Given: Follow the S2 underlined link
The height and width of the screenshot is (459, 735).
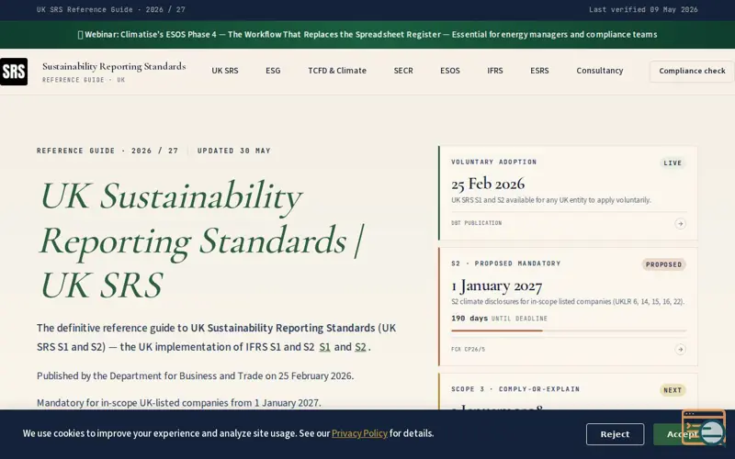Looking at the screenshot, I should [x=360, y=347].
